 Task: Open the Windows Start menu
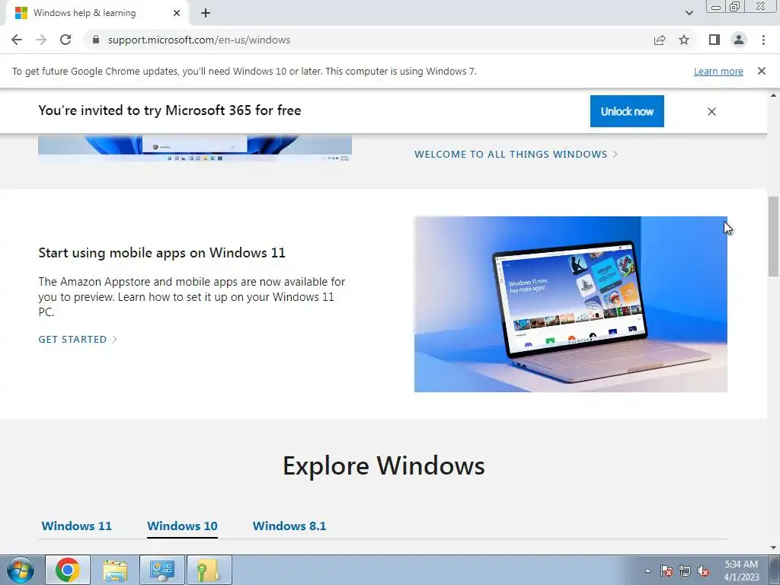pos(21,570)
